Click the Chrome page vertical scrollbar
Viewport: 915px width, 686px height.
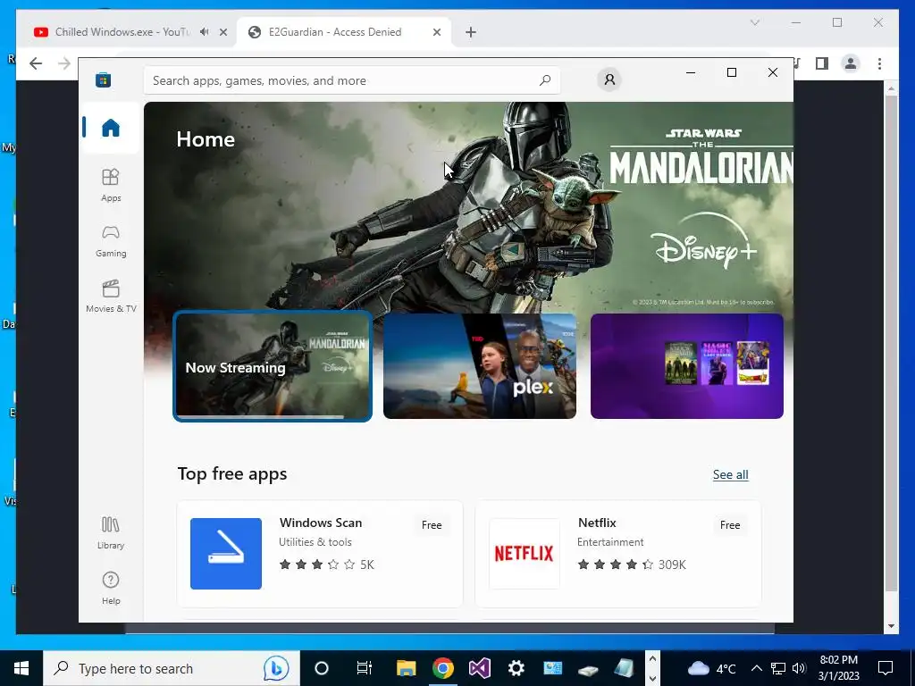(891, 344)
